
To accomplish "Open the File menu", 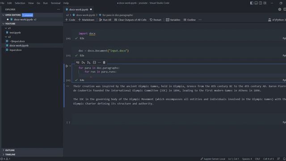I will [2, 3].
